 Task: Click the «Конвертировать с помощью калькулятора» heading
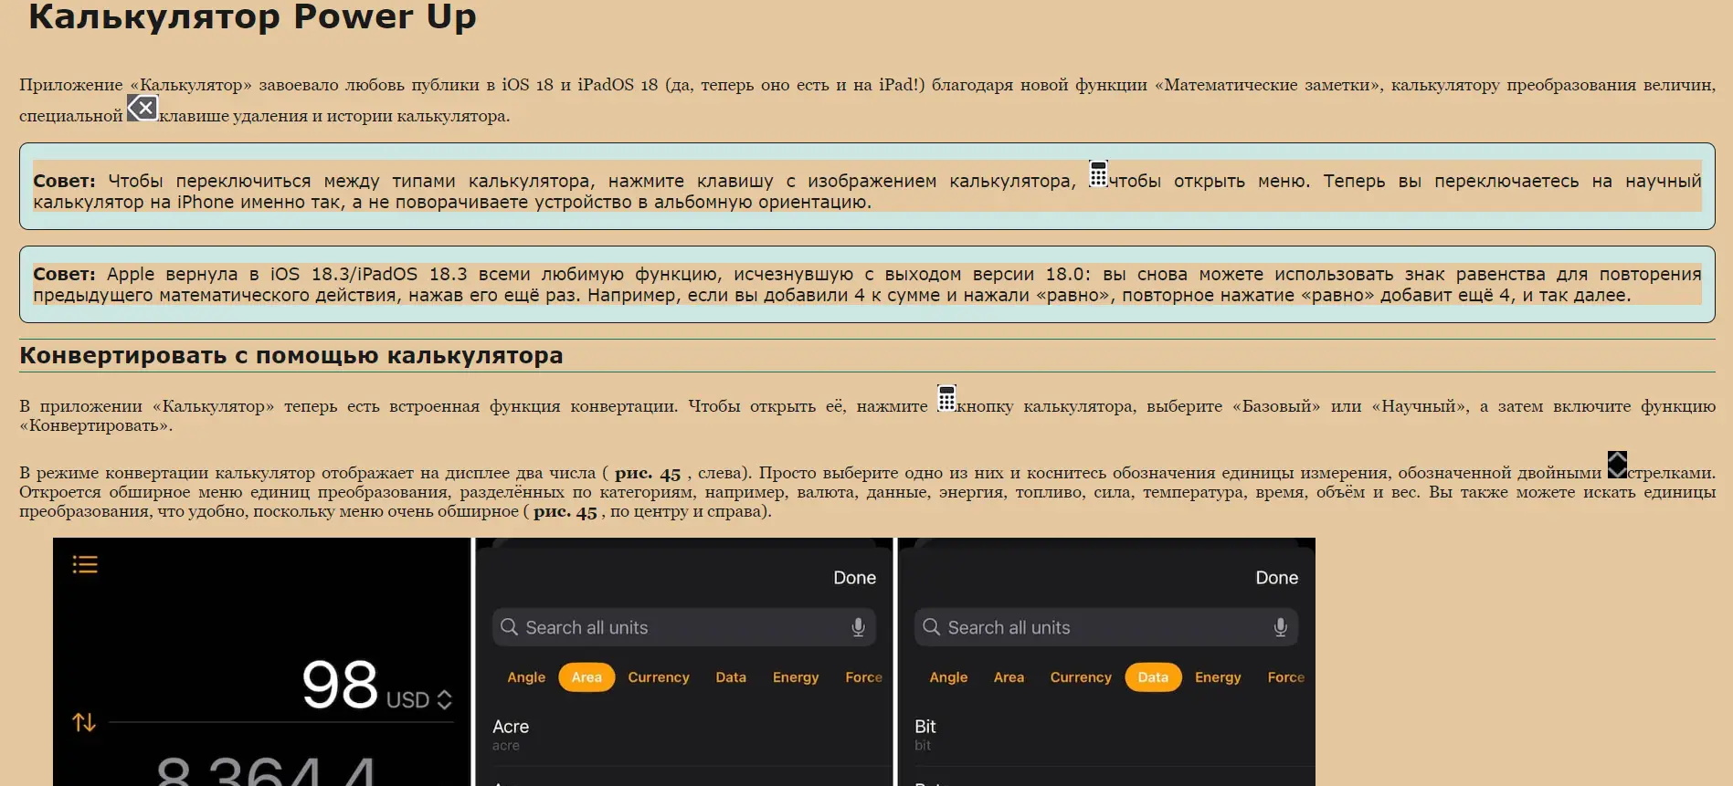coord(291,355)
